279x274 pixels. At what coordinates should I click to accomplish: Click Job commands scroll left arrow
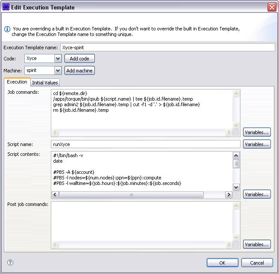click(x=55, y=132)
